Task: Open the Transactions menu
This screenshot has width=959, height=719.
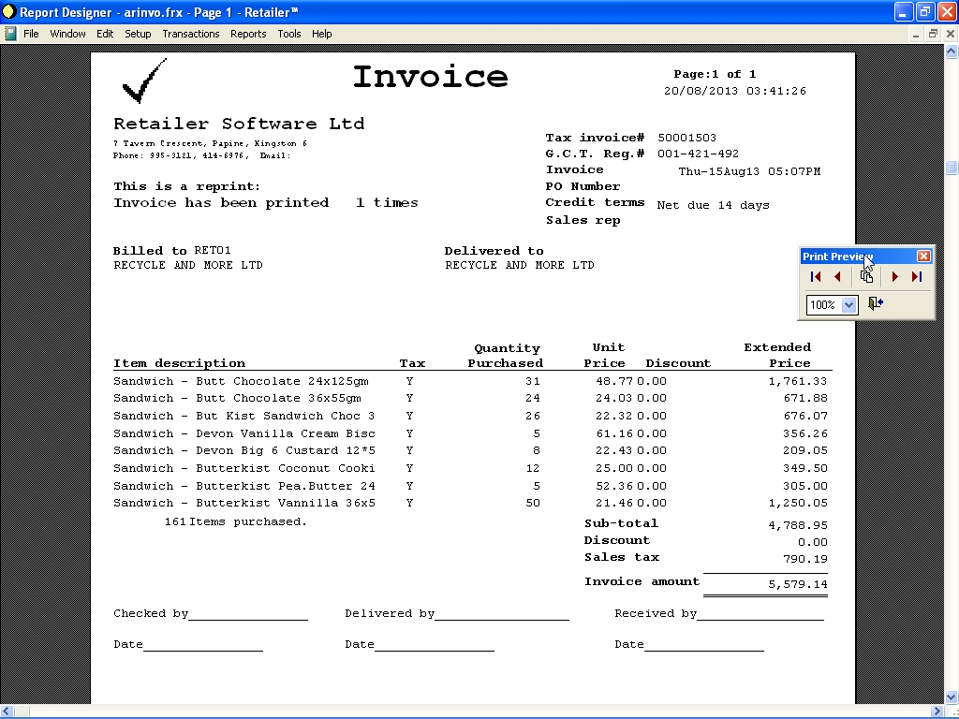Action: 190,34
